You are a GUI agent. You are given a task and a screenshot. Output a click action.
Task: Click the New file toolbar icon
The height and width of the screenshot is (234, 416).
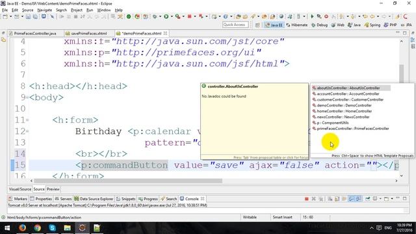click(5, 16)
